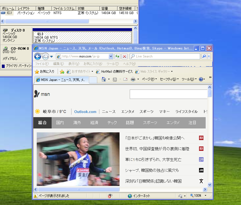The width and height of the screenshot is (241, 205).
Task: Select the テック news tab
Action: pos(112,123)
